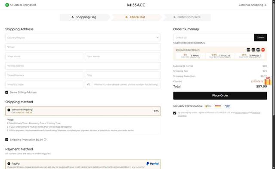The height and width of the screenshot is (169, 275).
Task: Open the Country/Region dropdown
Action: click(83, 38)
